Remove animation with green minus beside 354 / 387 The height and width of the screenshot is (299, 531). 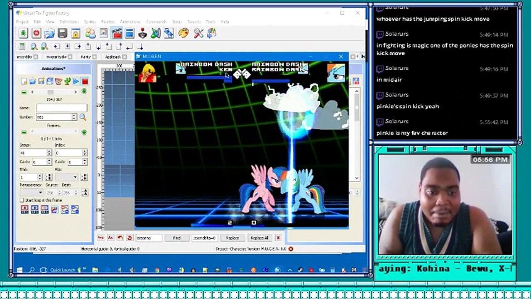(x=24, y=92)
